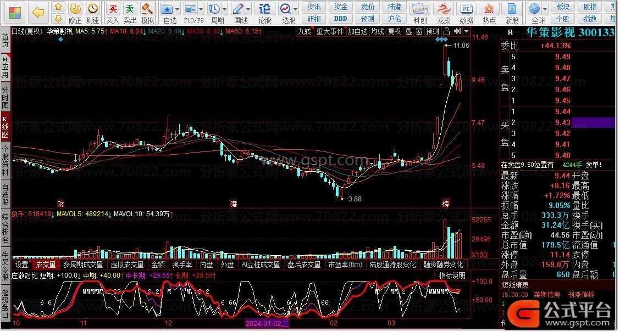Go back with the yellow left arrow
Viewport: 620px width, 332px height.
point(38,12)
